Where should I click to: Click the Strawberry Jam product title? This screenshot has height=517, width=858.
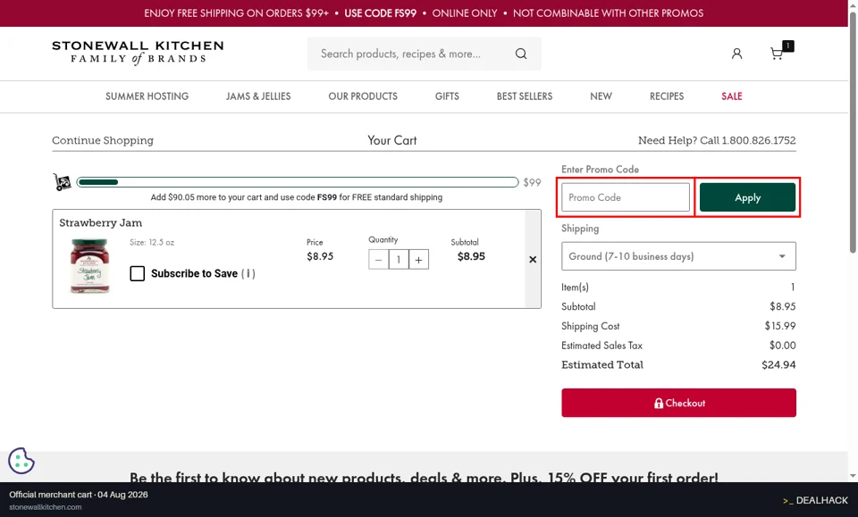(101, 222)
